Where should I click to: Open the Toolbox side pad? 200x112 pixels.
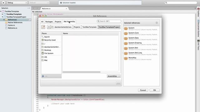point(198,12)
